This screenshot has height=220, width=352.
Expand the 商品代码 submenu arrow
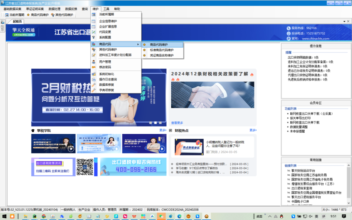pyautogui.click(x=138, y=44)
